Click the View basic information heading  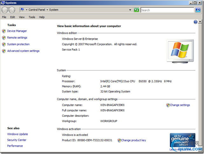(89, 26)
